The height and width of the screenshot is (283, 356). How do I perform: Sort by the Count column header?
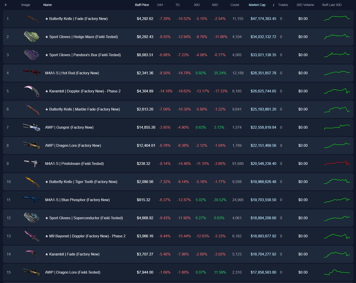tap(235, 5)
